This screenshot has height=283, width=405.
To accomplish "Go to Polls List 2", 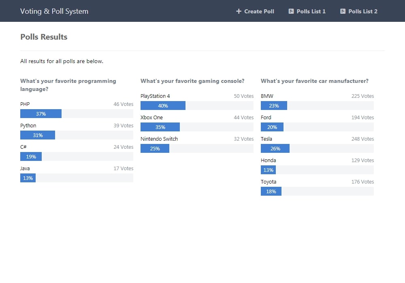I will [x=359, y=11].
